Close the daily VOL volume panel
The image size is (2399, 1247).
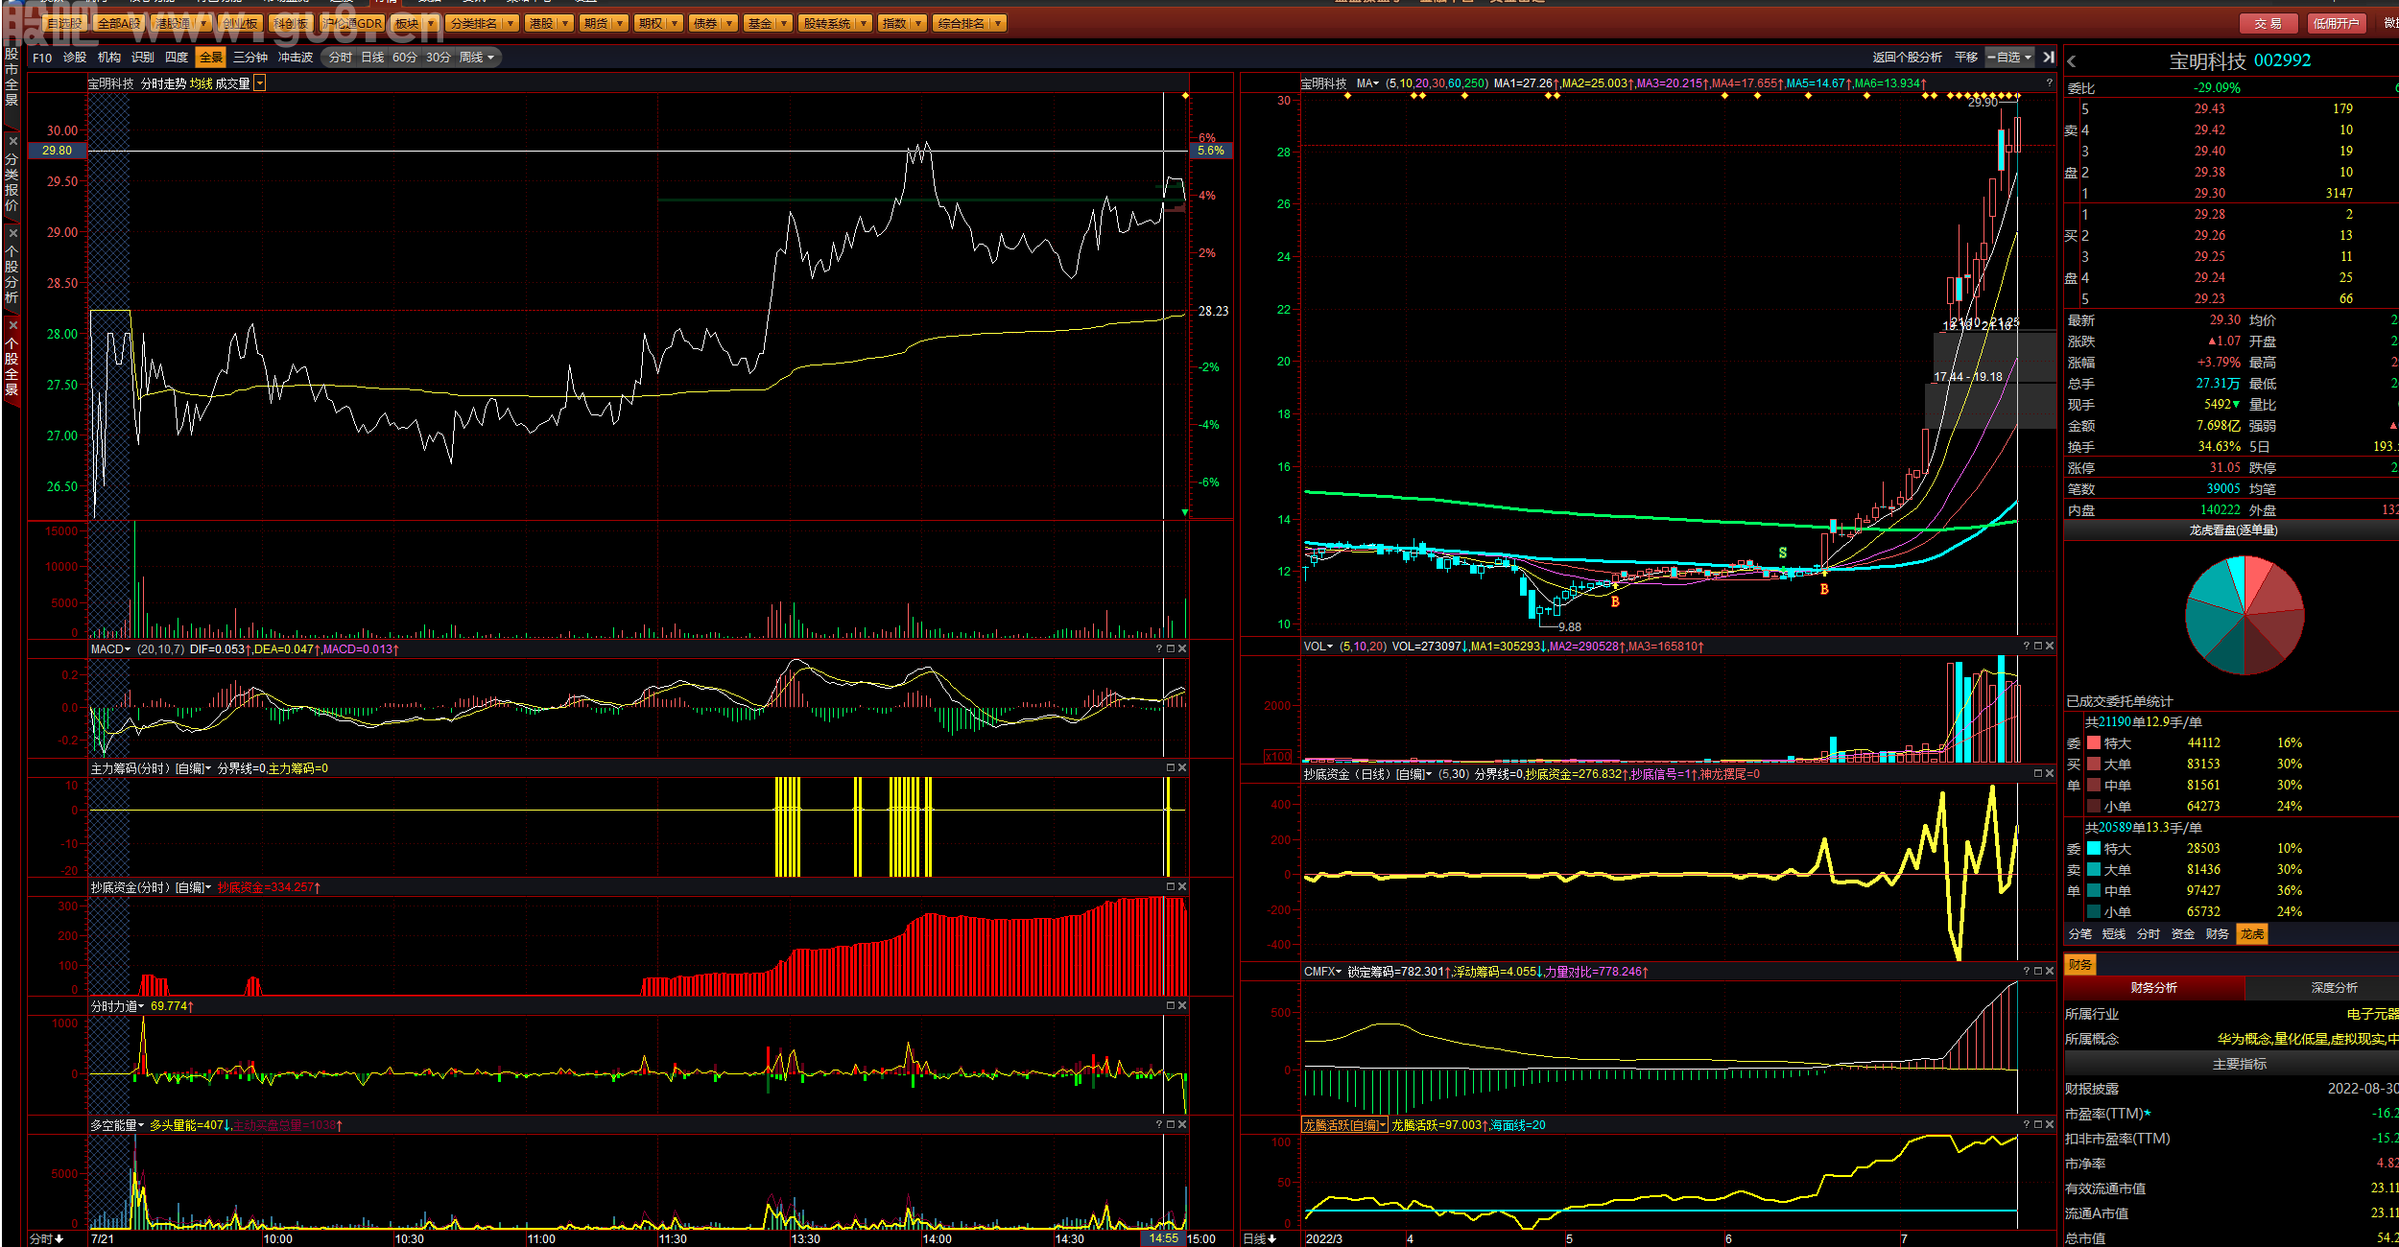coord(2050,647)
